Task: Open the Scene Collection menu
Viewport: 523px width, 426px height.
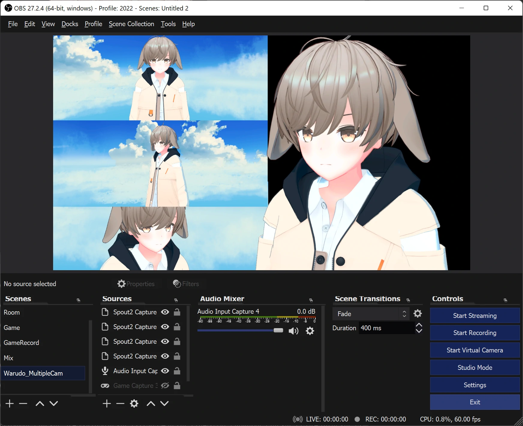Action: pyautogui.click(x=131, y=24)
